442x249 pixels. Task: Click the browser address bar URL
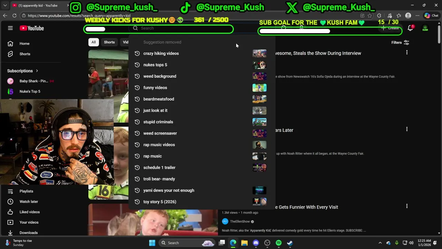pyautogui.click(x=79, y=16)
